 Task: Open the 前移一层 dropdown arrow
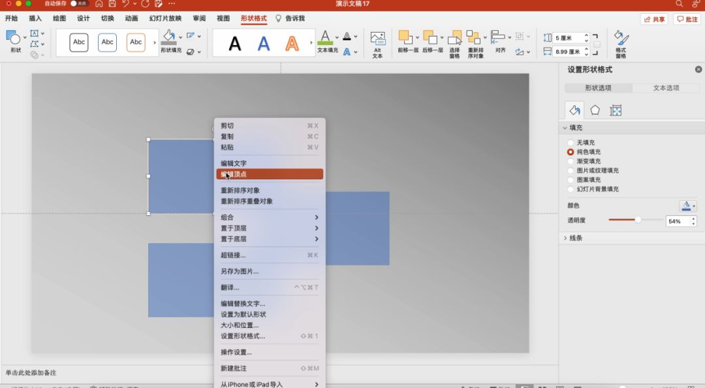click(417, 37)
